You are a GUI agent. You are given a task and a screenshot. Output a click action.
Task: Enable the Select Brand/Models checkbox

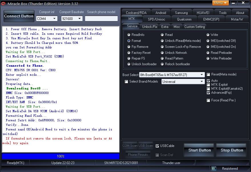126,82
